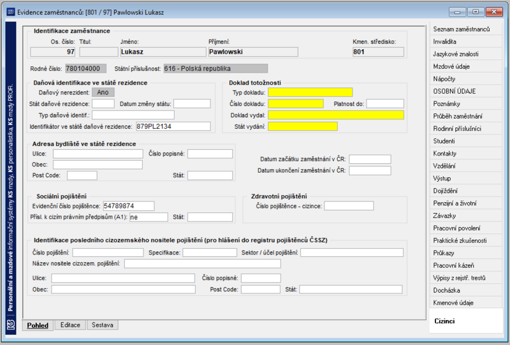The width and height of the screenshot is (510, 345).
Task: Click Číslo popisné field in residence address
Action: (210, 154)
